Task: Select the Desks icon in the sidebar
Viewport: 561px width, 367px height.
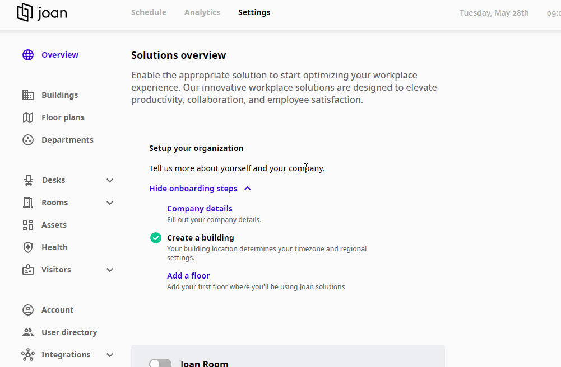Action: [27, 180]
